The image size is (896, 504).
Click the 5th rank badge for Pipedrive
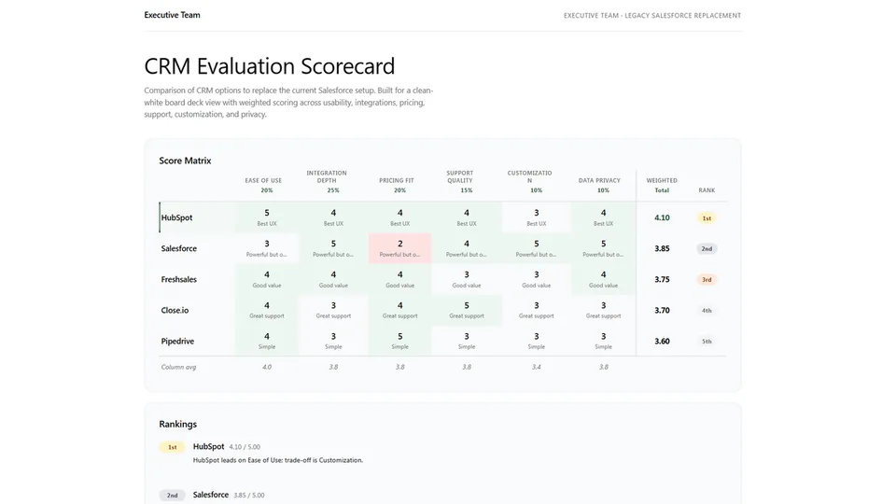[x=707, y=342]
